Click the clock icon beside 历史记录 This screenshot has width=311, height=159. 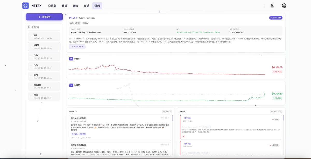(x=30, y=27)
